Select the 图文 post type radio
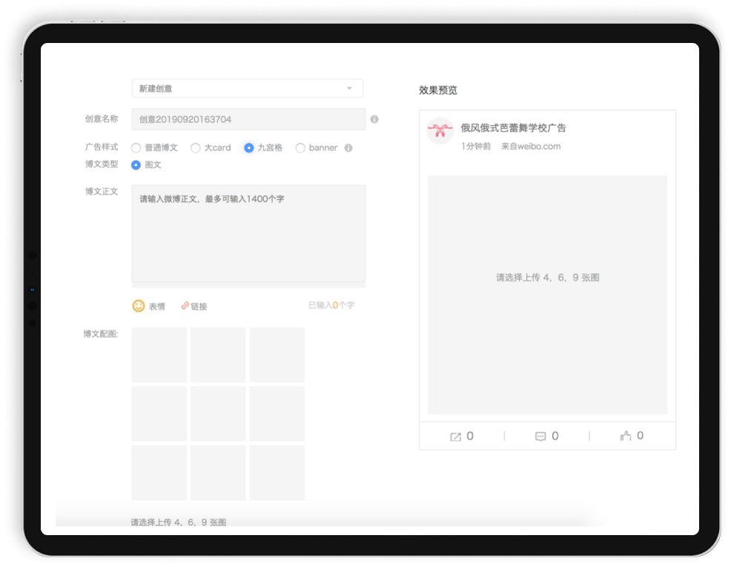Viewport: 731px width, 567px height. tap(136, 165)
